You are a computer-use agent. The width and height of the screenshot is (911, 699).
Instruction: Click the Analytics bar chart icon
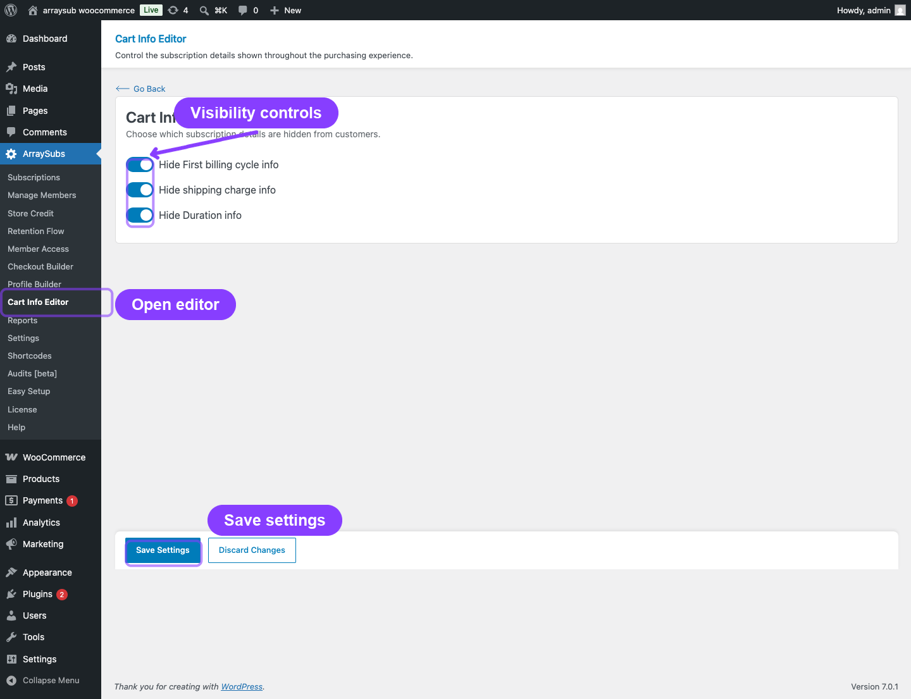[x=11, y=523]
